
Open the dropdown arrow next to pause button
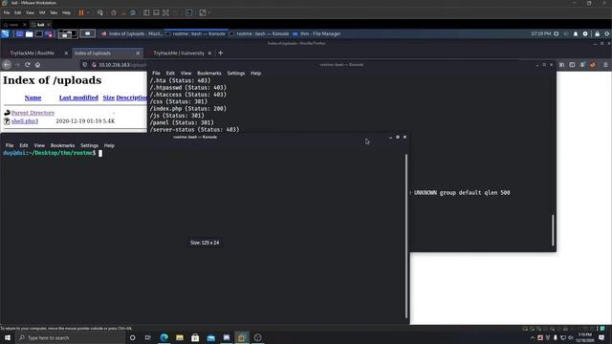click(88, 12)
